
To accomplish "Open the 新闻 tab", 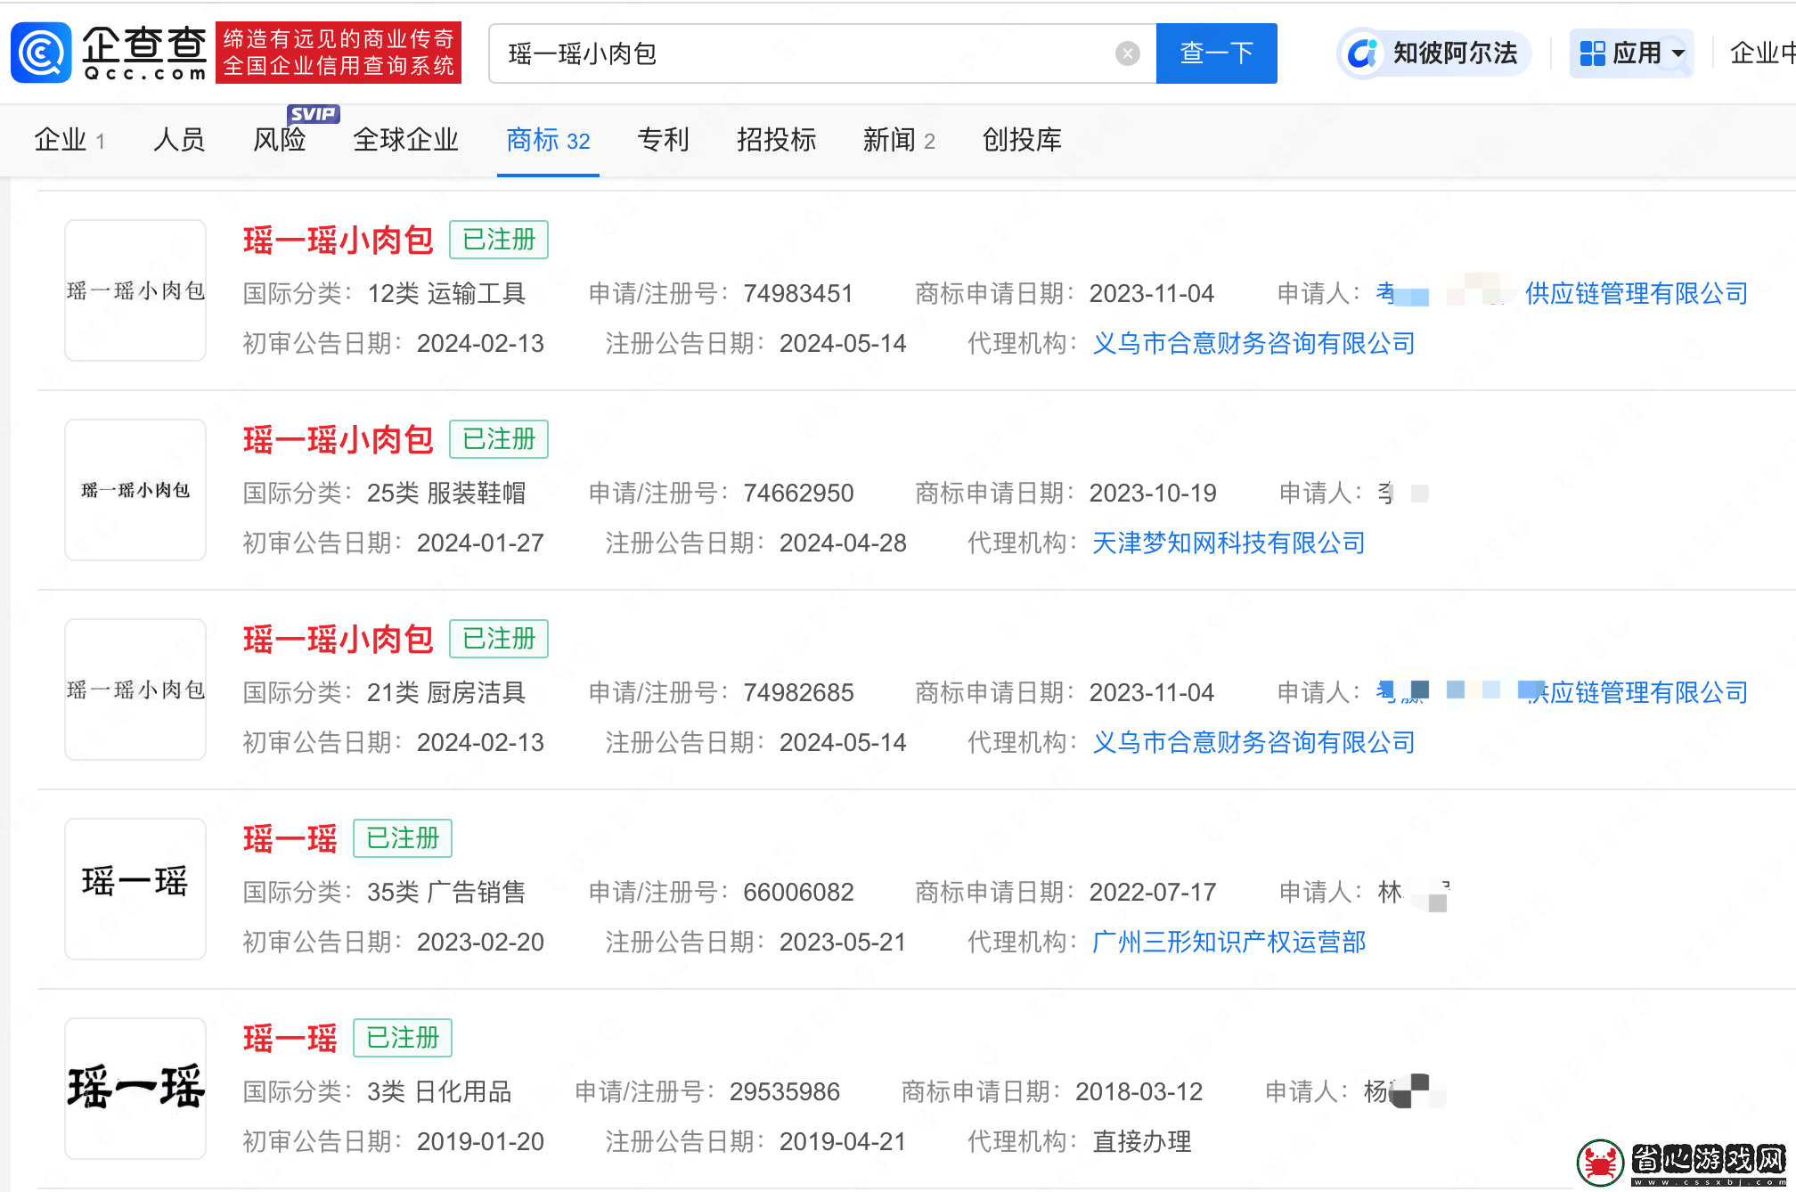I will point(899,140).
